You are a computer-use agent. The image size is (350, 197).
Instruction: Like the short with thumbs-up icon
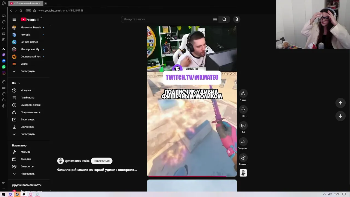coord(243,94)
